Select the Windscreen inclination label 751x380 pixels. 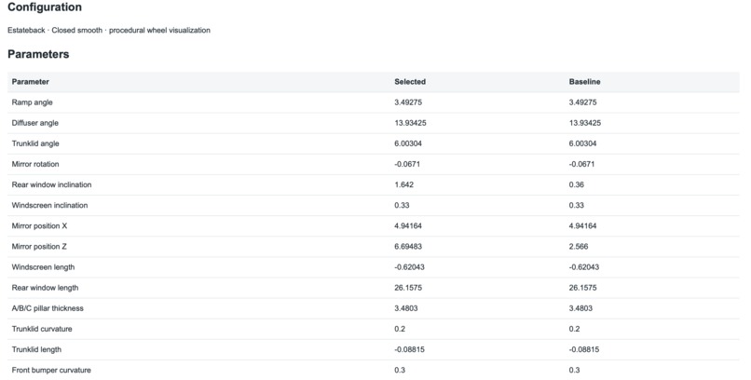pyautogui.click(x=49, y=205)
